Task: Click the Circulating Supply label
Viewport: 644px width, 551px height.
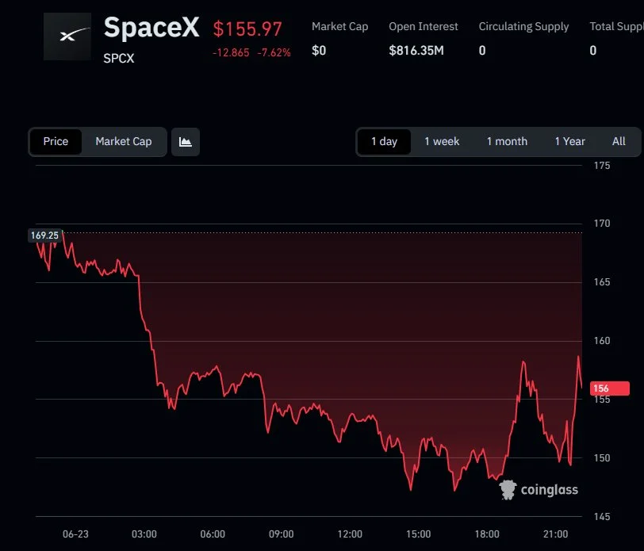Action: click(523, 27)
